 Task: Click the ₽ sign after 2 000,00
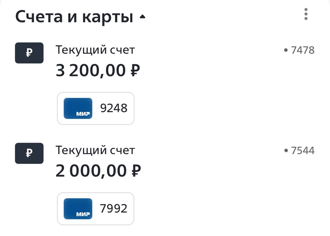tap(136, 171)
